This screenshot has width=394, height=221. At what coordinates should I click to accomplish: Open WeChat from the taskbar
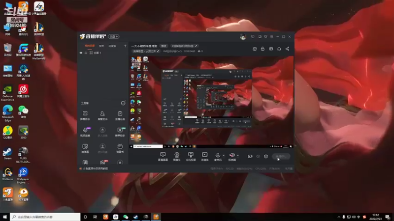(126, 217)
